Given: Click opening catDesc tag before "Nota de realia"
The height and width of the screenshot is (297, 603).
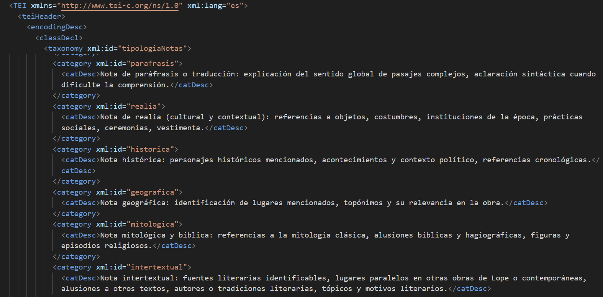Looking at the screenshot, I should coord(81,117).
